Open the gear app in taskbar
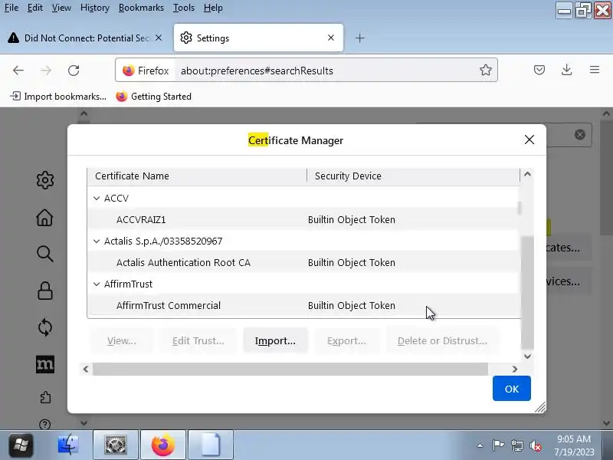This screenshot has height=460, width=613. [116, 445]
